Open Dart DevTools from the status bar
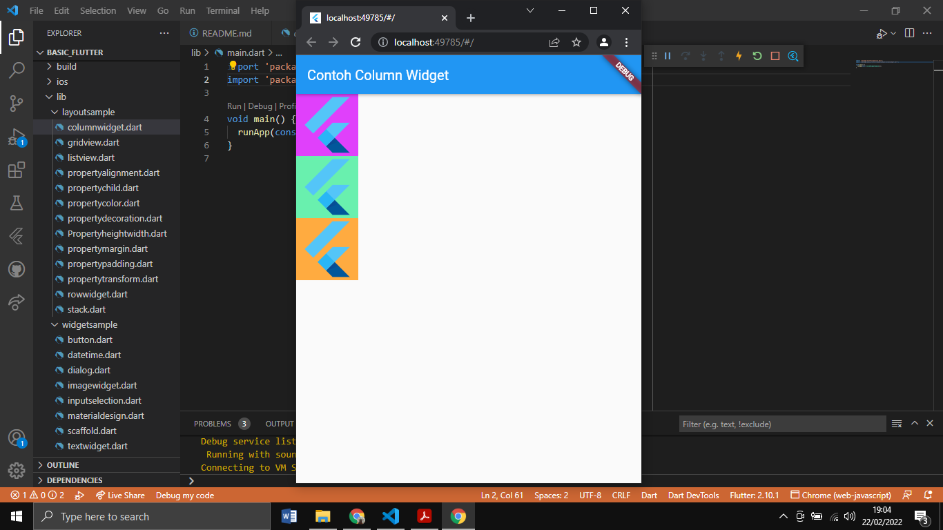Viewport: 943px width, 530px height. point(693,495)
